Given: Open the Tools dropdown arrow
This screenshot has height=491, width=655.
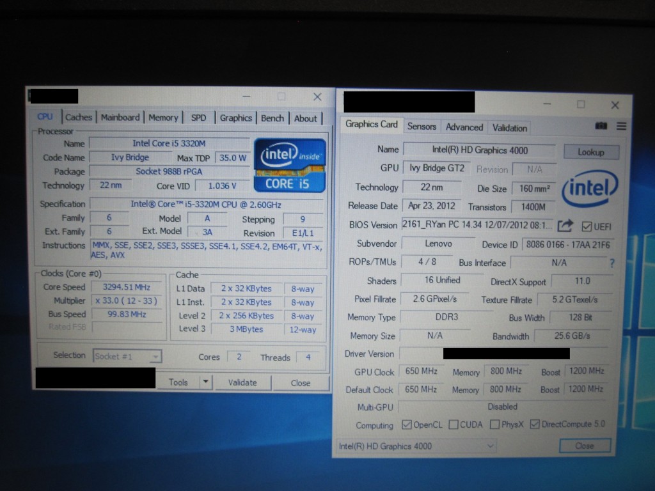Looking at the screenshot, I should [205, 382].
